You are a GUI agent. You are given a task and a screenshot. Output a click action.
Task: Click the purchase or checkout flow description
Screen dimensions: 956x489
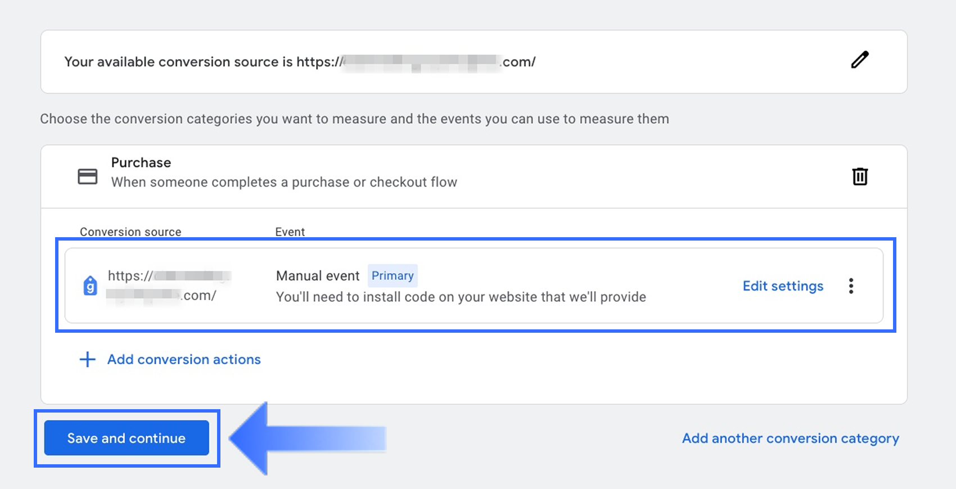point(284,182)
